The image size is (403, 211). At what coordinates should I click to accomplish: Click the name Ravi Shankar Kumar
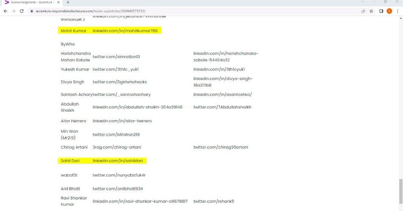[x=74, y=201]
